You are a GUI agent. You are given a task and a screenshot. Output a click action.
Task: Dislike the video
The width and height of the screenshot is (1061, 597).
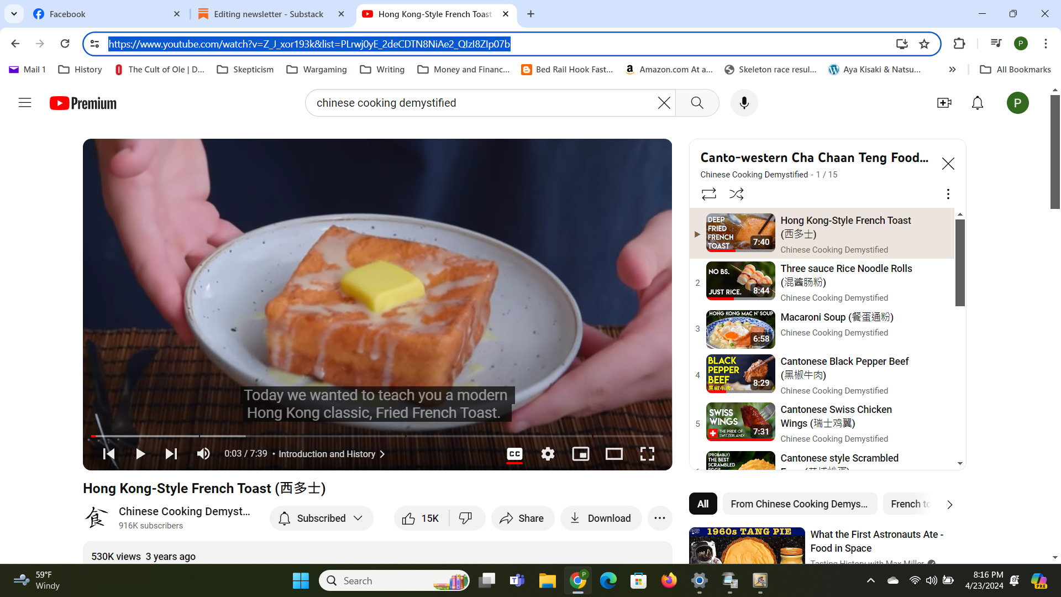point(466,519)
